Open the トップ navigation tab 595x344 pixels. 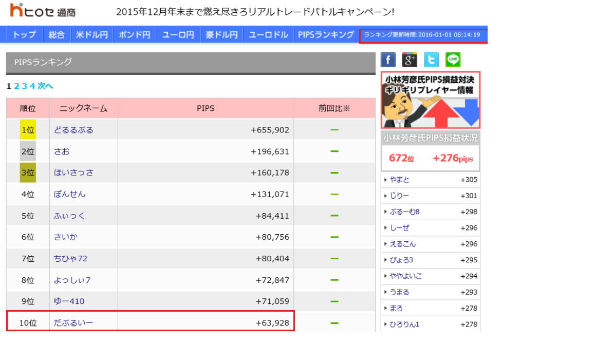click(x=24, y=35)
